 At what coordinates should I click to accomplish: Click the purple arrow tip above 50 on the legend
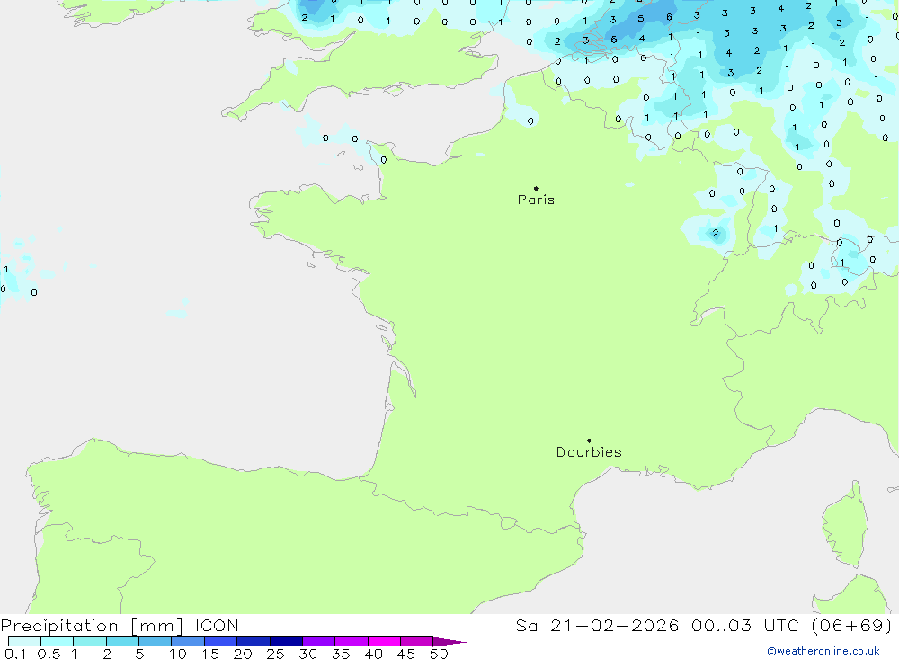(449, 641)
